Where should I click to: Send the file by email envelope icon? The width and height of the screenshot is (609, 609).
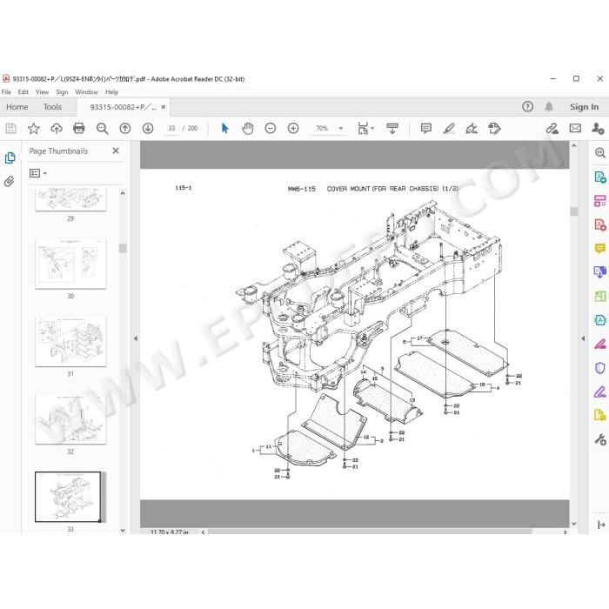pyautogui.click(x=575, y=128)
